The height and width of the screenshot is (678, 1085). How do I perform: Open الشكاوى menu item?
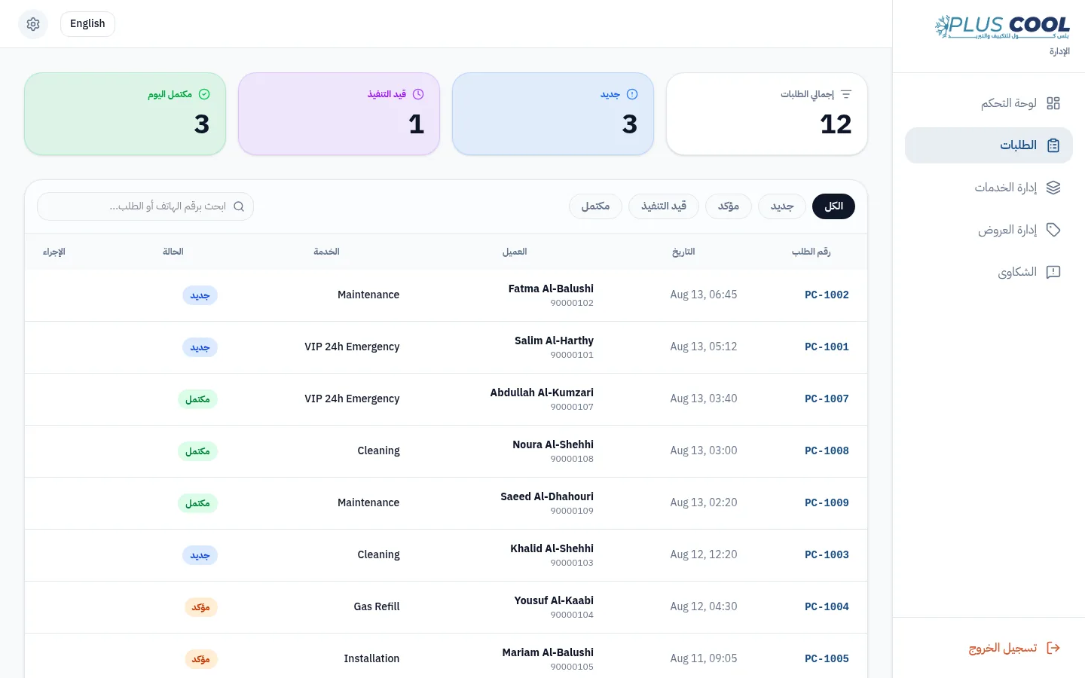(x=989, y=272)
